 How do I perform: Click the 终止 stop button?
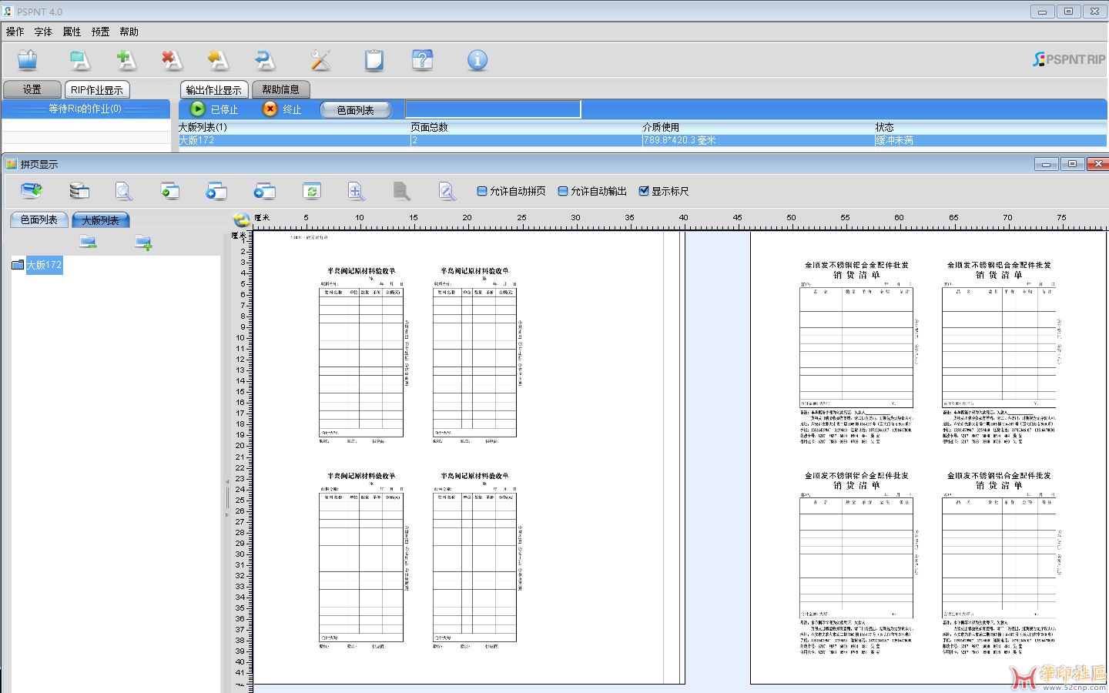click(282, 109)
